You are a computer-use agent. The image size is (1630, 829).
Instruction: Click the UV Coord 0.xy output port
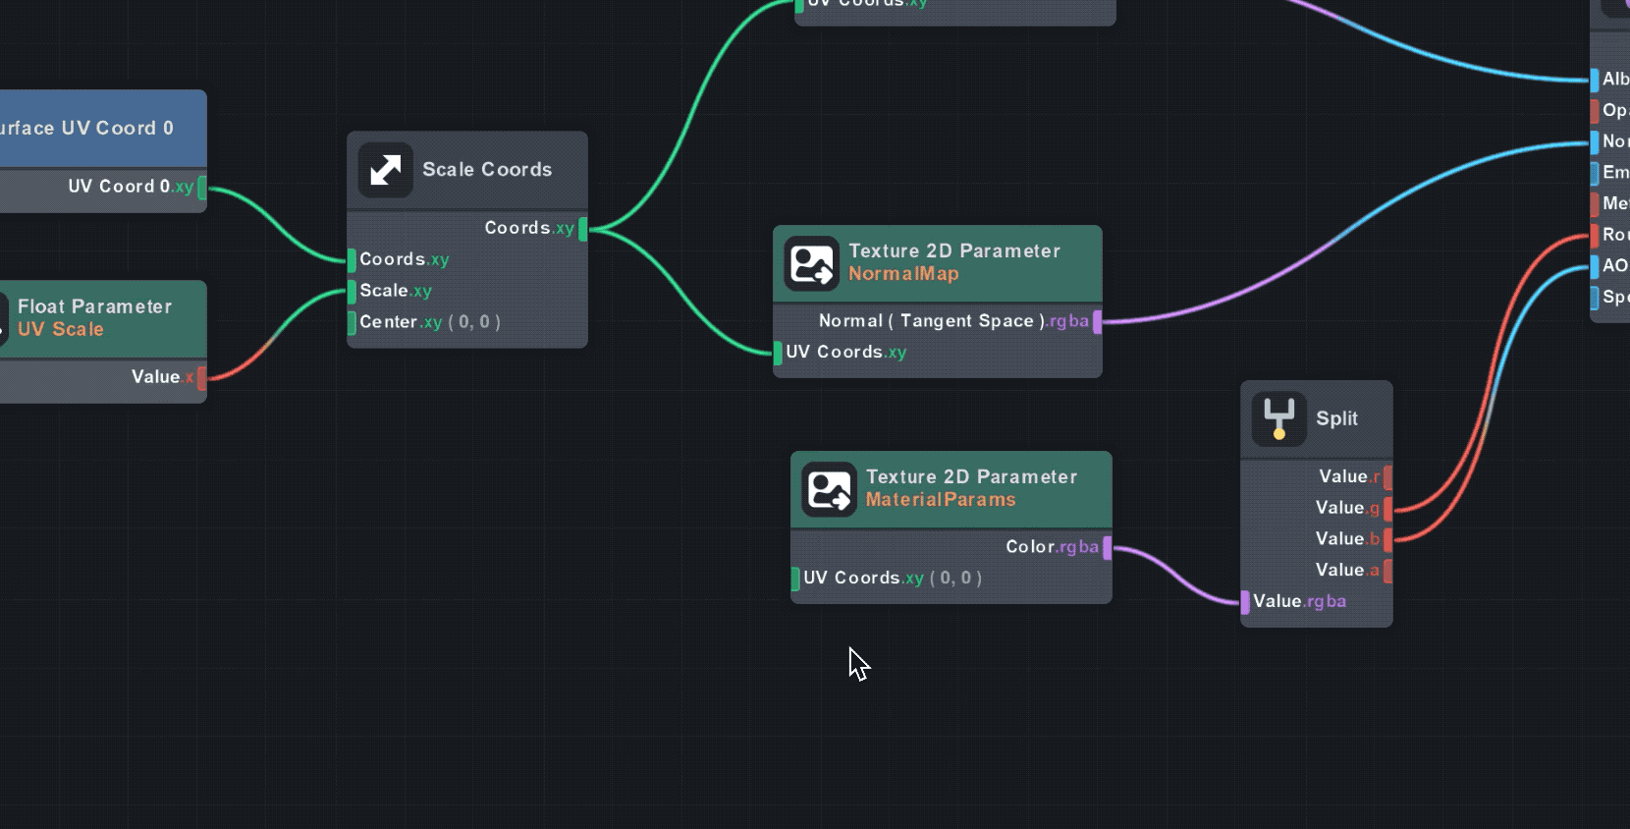click(x=202, y=187)
